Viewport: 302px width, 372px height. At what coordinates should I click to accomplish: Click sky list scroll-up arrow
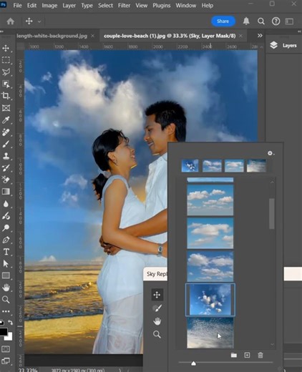click(272, 182)
